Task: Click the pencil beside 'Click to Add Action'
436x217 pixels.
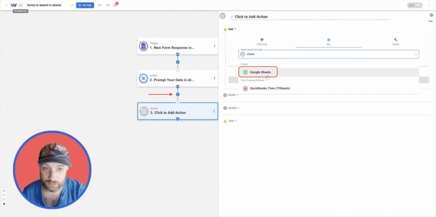Action: (x=232, y=17)
